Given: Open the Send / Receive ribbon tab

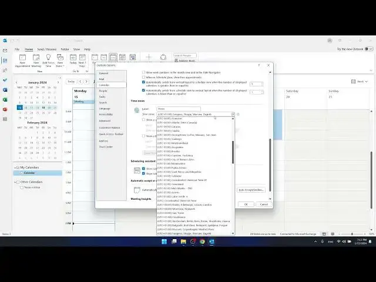Looking at the screenshot, I should pos(47,49).
